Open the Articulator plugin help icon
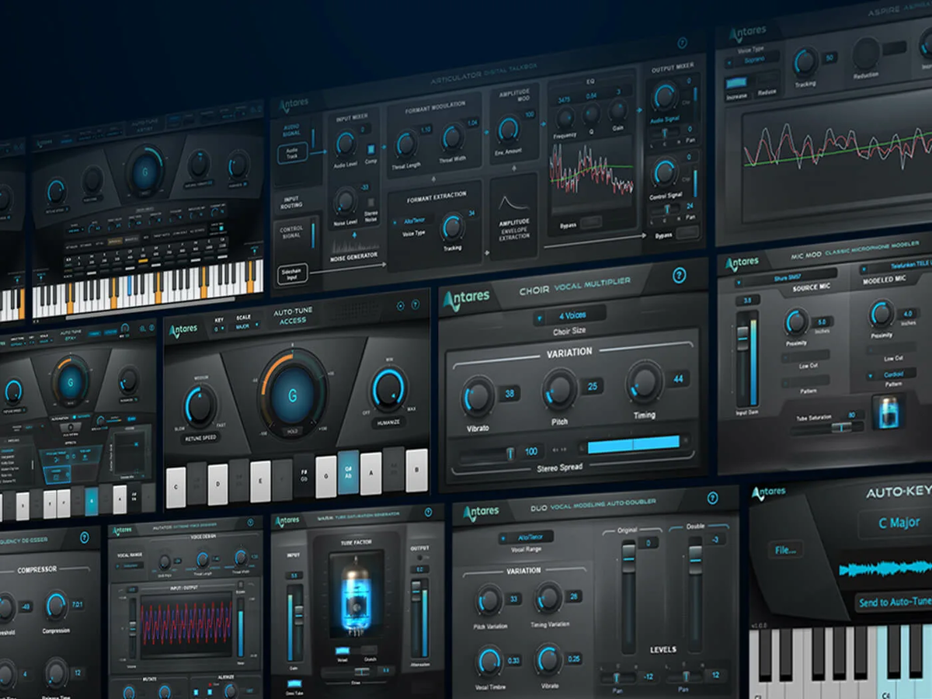932x699 pixels. 682,43
